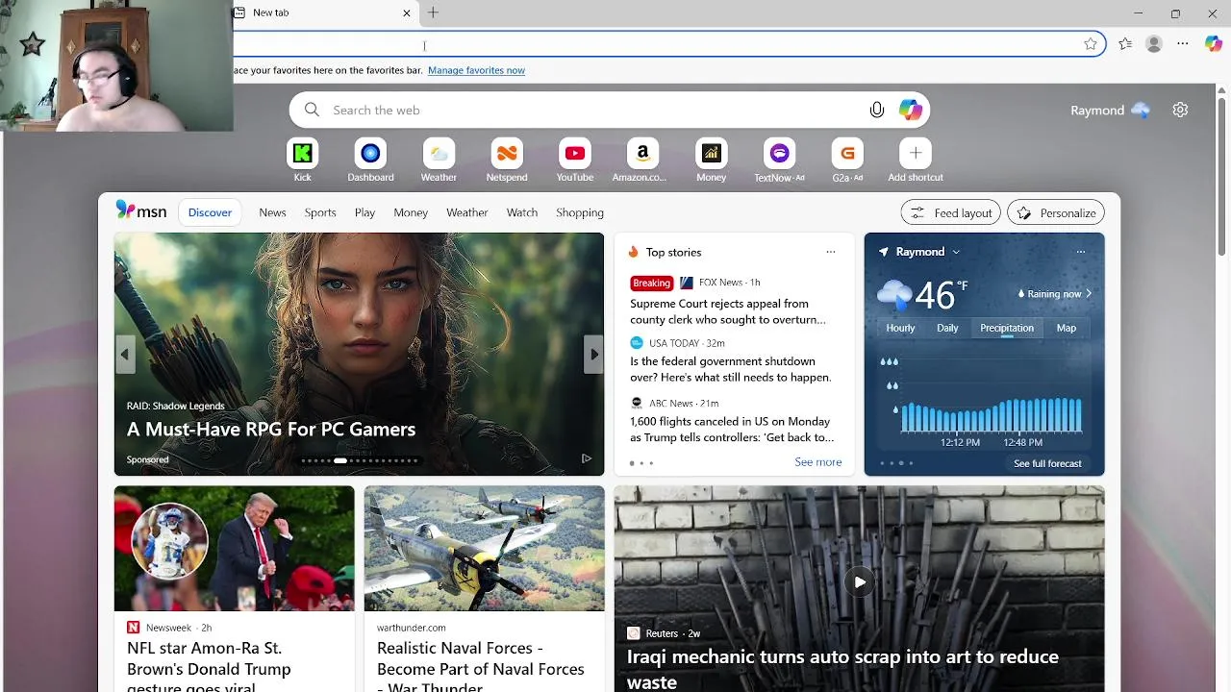
Task: Open the Netspend shortcut tile
Action: (x=507, y=154)
